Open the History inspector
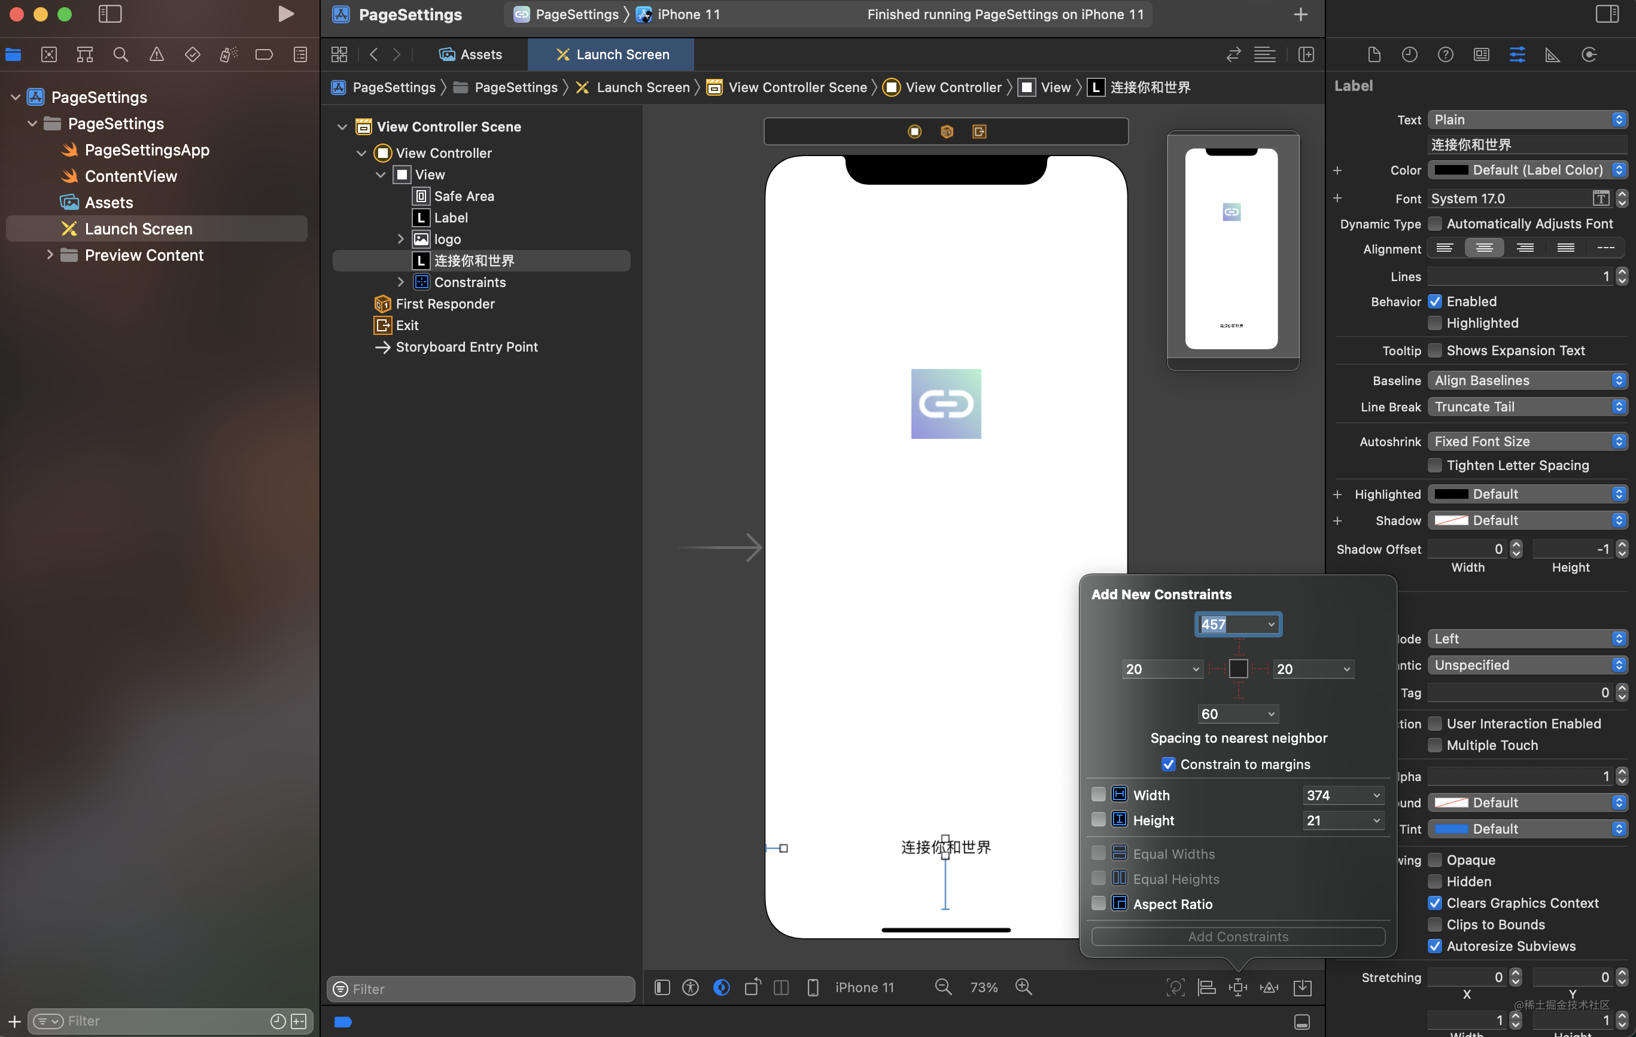Screen dimensions: 1636x1037 click(1410, 54)
